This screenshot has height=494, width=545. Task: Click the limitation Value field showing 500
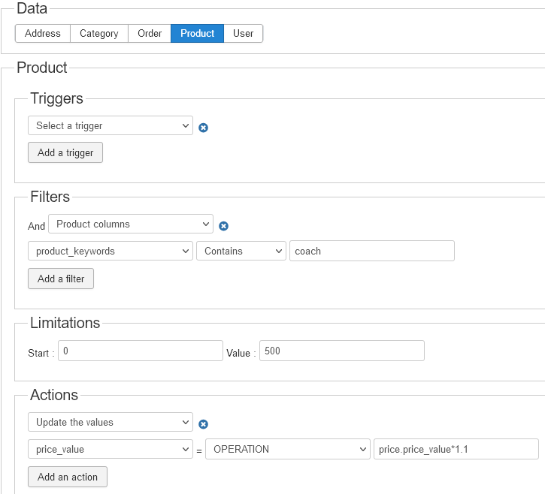point(341,351)
